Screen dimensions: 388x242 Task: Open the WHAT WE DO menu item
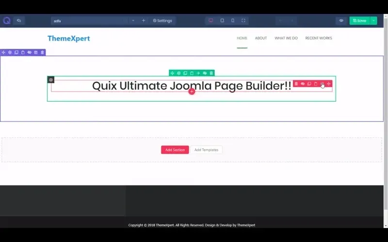point(286,38)
